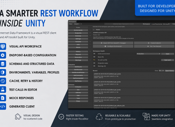Click the shield icon for Environments, Variables, Profiles

3,72
